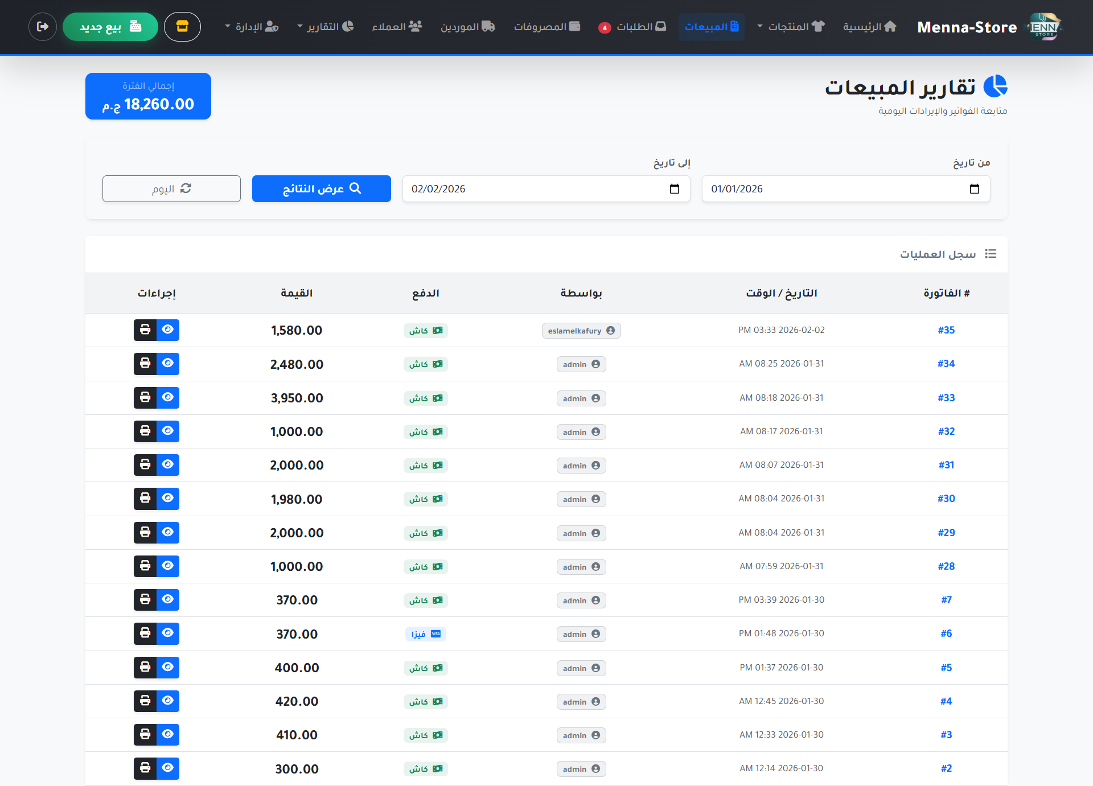The width and height of the screenshot is (1093, 786).
Task: Expand the التقارير dropdown in navbar
Action: pos(326,27)
